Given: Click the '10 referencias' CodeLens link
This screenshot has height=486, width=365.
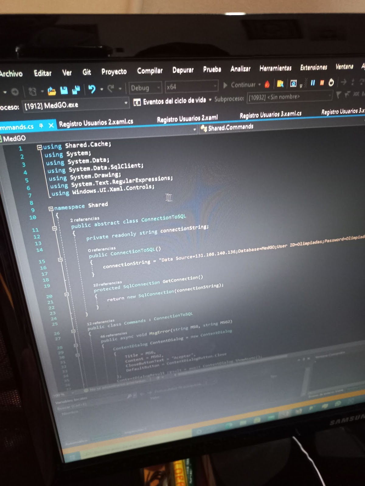Looking at the screenshot, I should tap(107, 284).
